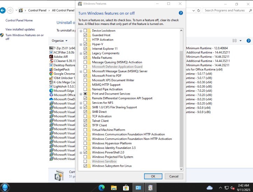This screenshot has width=253, height=192.
Task: Open Microsoft Edge from the taskbar
Action: tap(101, 188)
